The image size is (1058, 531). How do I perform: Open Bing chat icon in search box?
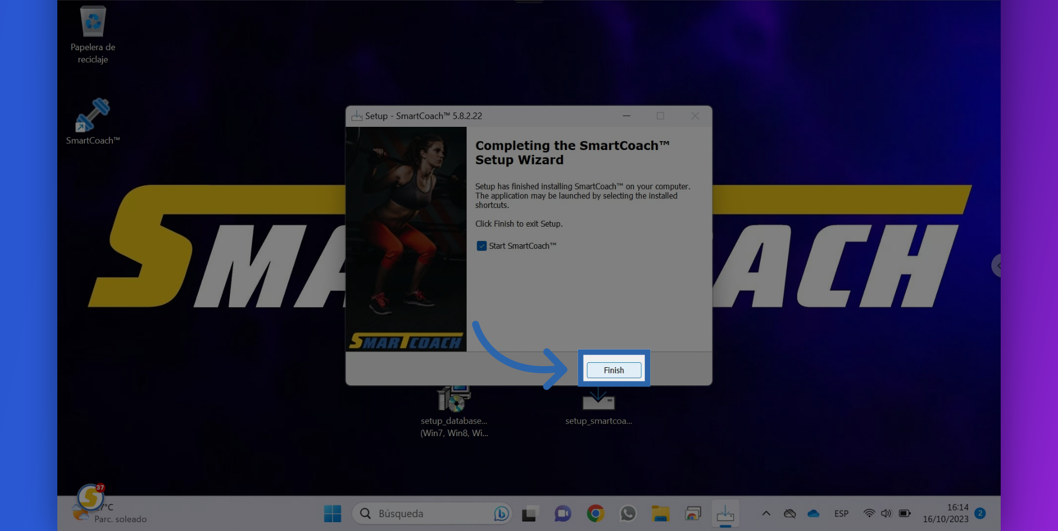tap(501, 514)
